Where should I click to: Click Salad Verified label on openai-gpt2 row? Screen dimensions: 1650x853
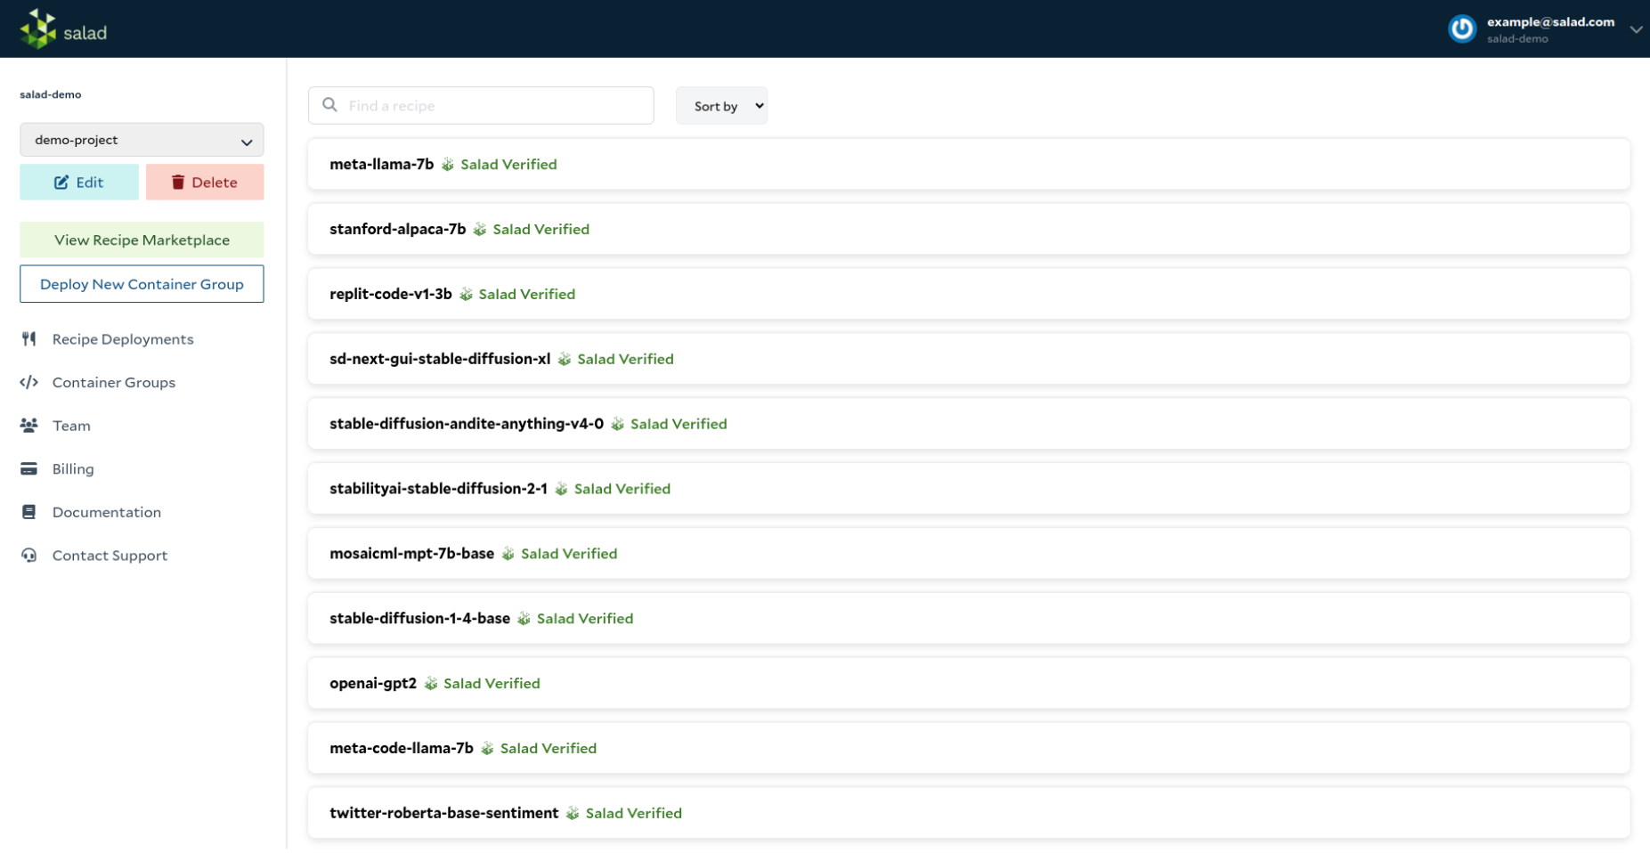click(492, 684)
